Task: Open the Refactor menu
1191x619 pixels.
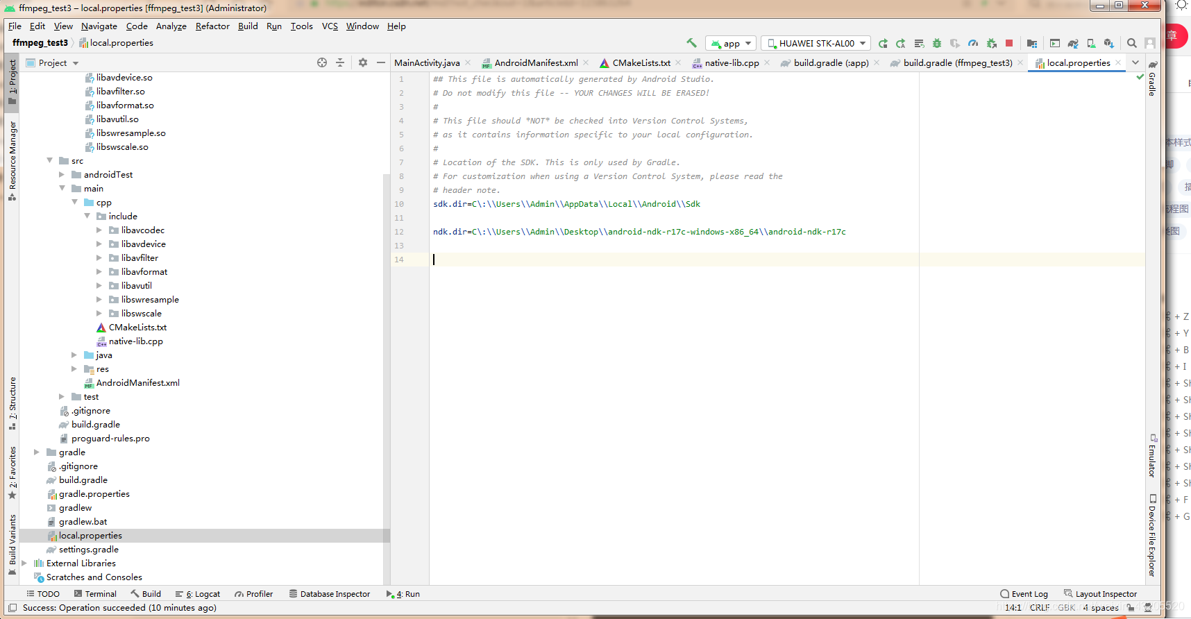Action: [212, 26]
